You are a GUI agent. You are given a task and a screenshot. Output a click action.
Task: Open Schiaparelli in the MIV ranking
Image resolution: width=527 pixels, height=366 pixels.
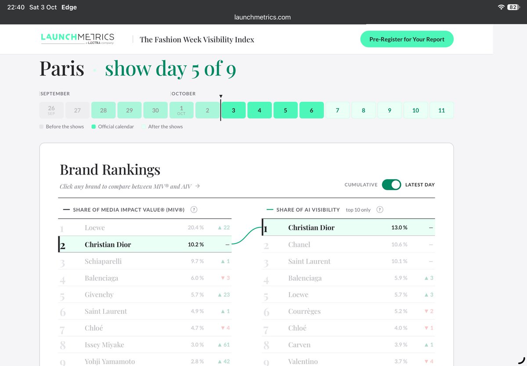click(x=145, y=261)
